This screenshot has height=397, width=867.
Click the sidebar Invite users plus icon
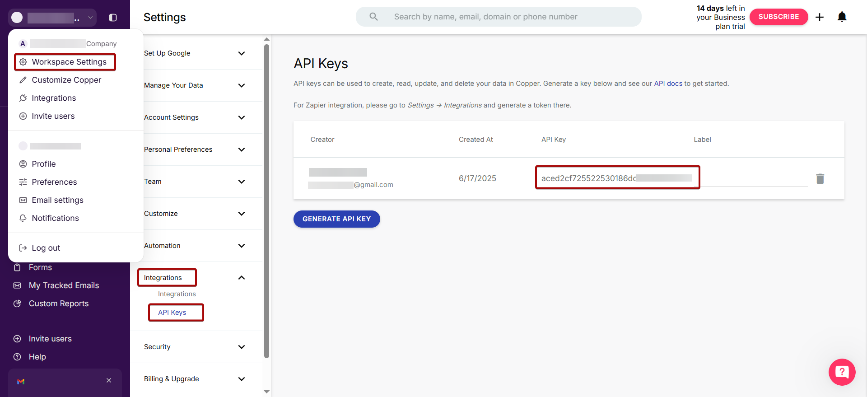[x=17, y=339]
